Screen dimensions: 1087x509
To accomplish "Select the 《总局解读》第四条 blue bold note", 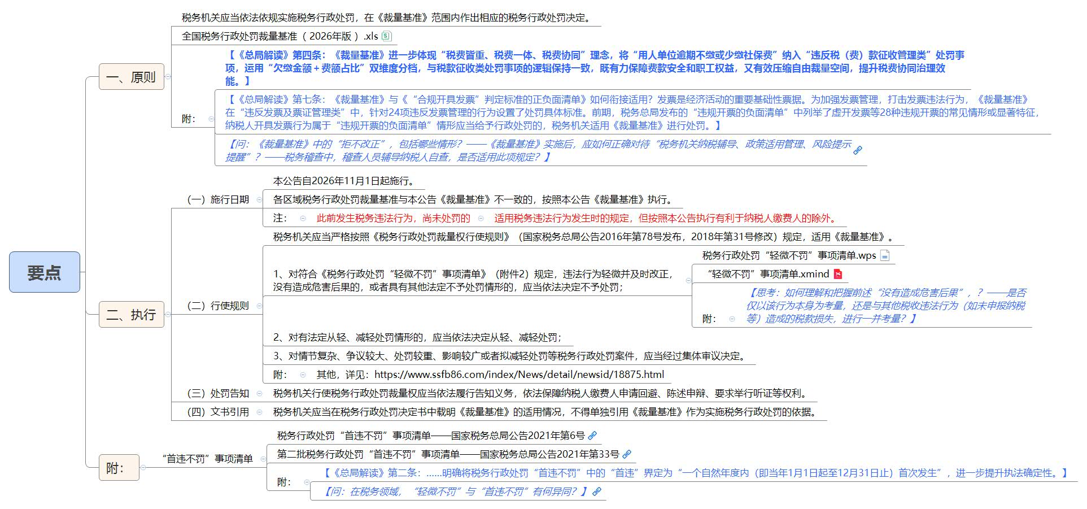I will pos(595,68).
